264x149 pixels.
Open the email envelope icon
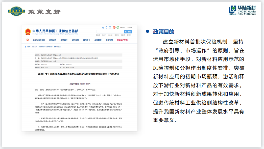(110, 27)
